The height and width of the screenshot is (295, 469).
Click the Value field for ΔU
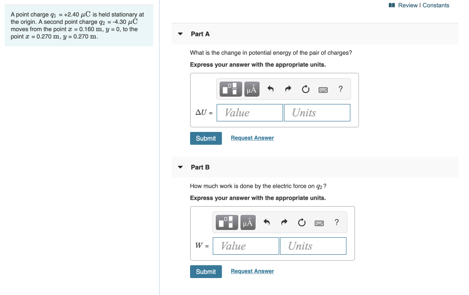[250, 112]
